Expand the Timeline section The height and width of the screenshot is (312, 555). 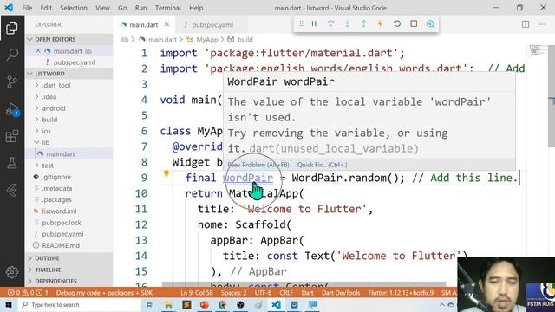[x=69, y=270]
